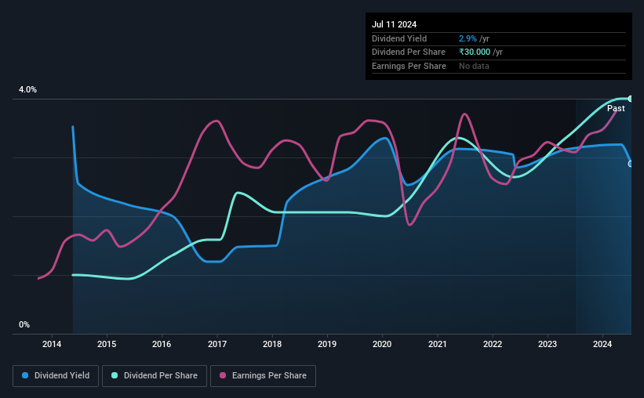Click the 2014 x-axis label

click(x=52, y=344)
